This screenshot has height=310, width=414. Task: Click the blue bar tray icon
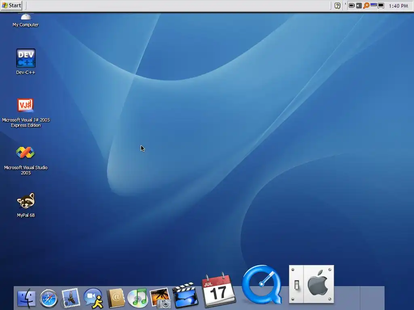coord(373,5)
